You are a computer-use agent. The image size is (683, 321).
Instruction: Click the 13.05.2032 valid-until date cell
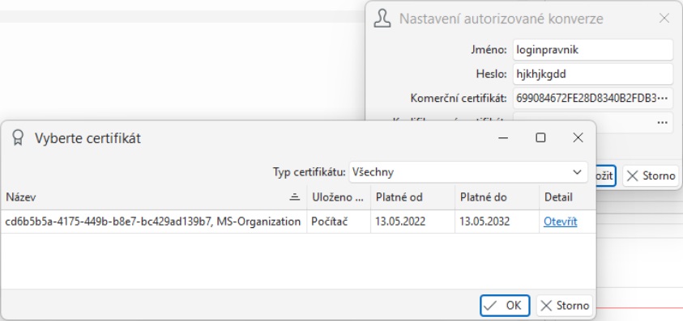tap(497, 222)
